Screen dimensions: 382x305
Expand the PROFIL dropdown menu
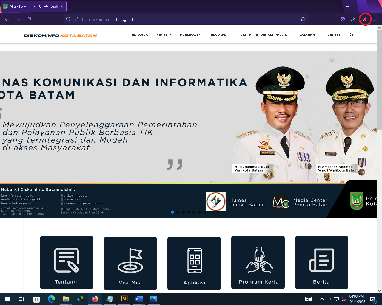tap(163, 35)
